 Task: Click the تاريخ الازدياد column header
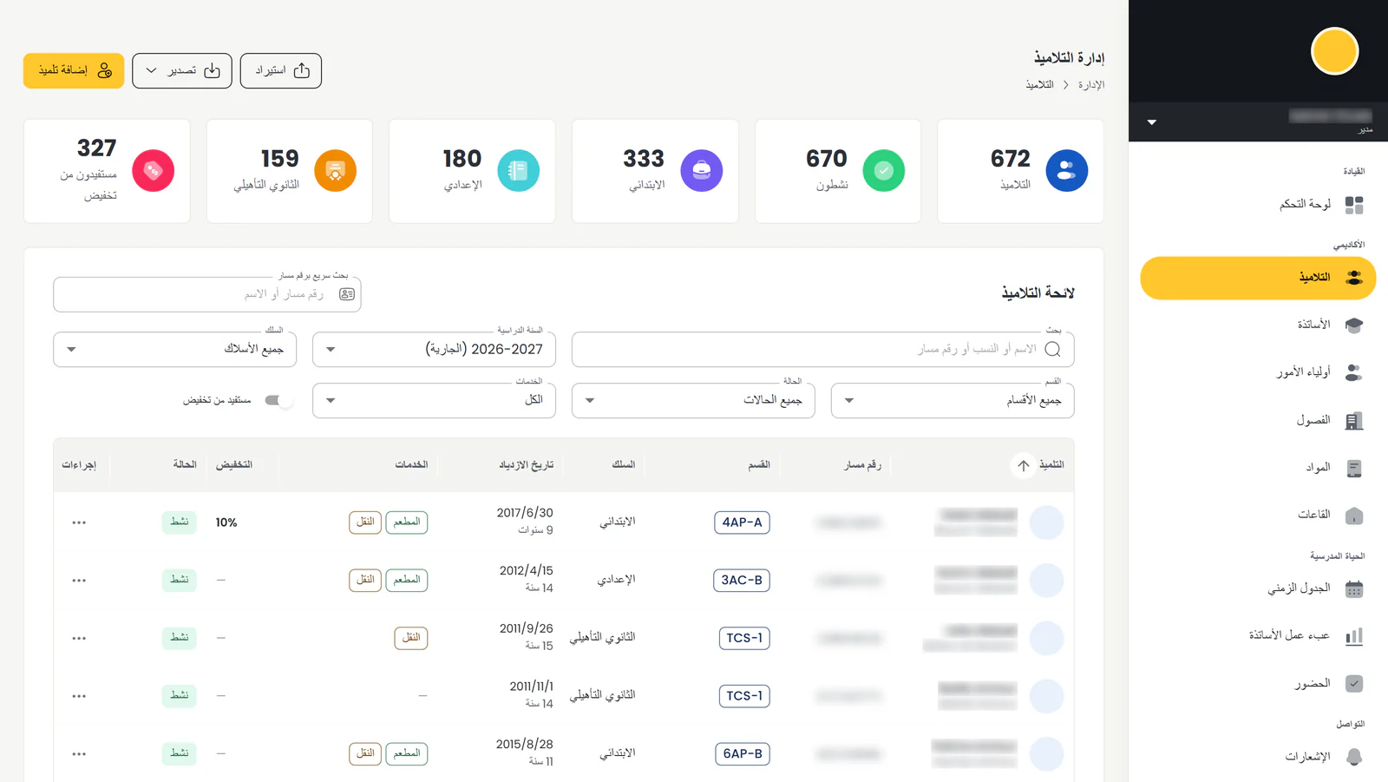[x=526, y=465]
